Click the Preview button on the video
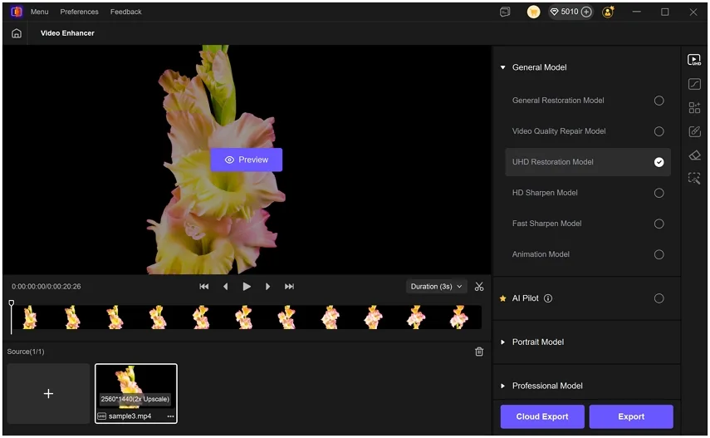 click(247, 160)
